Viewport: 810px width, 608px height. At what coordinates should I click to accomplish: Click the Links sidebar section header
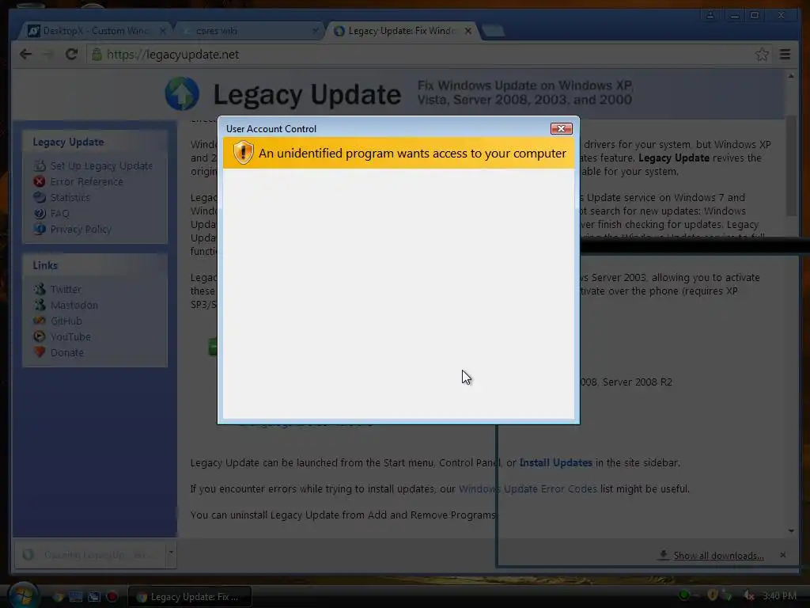[45, 265]
